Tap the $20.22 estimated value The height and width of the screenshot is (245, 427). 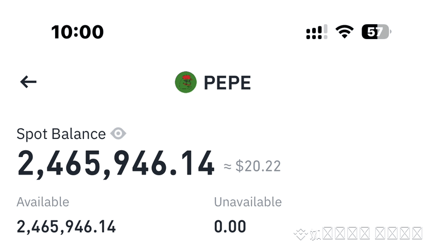click(258, 166)
